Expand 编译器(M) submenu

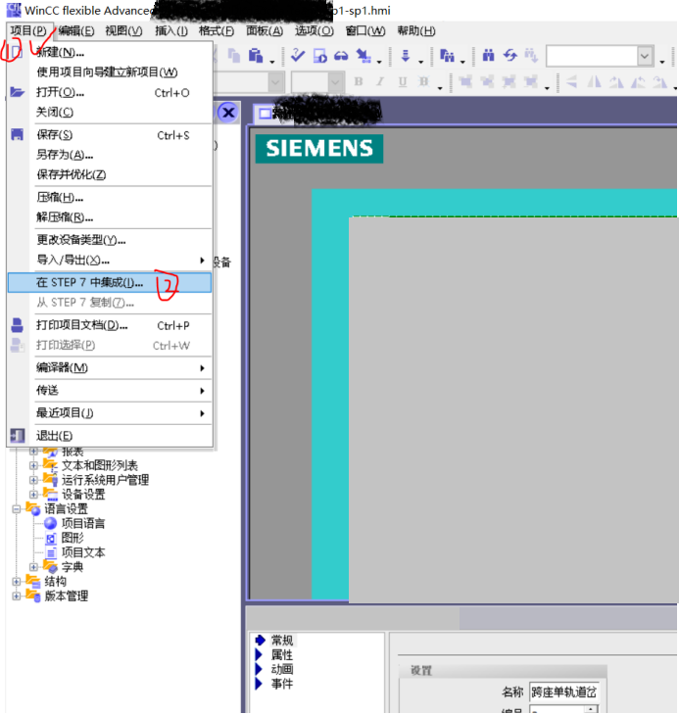tap(110, 367)
